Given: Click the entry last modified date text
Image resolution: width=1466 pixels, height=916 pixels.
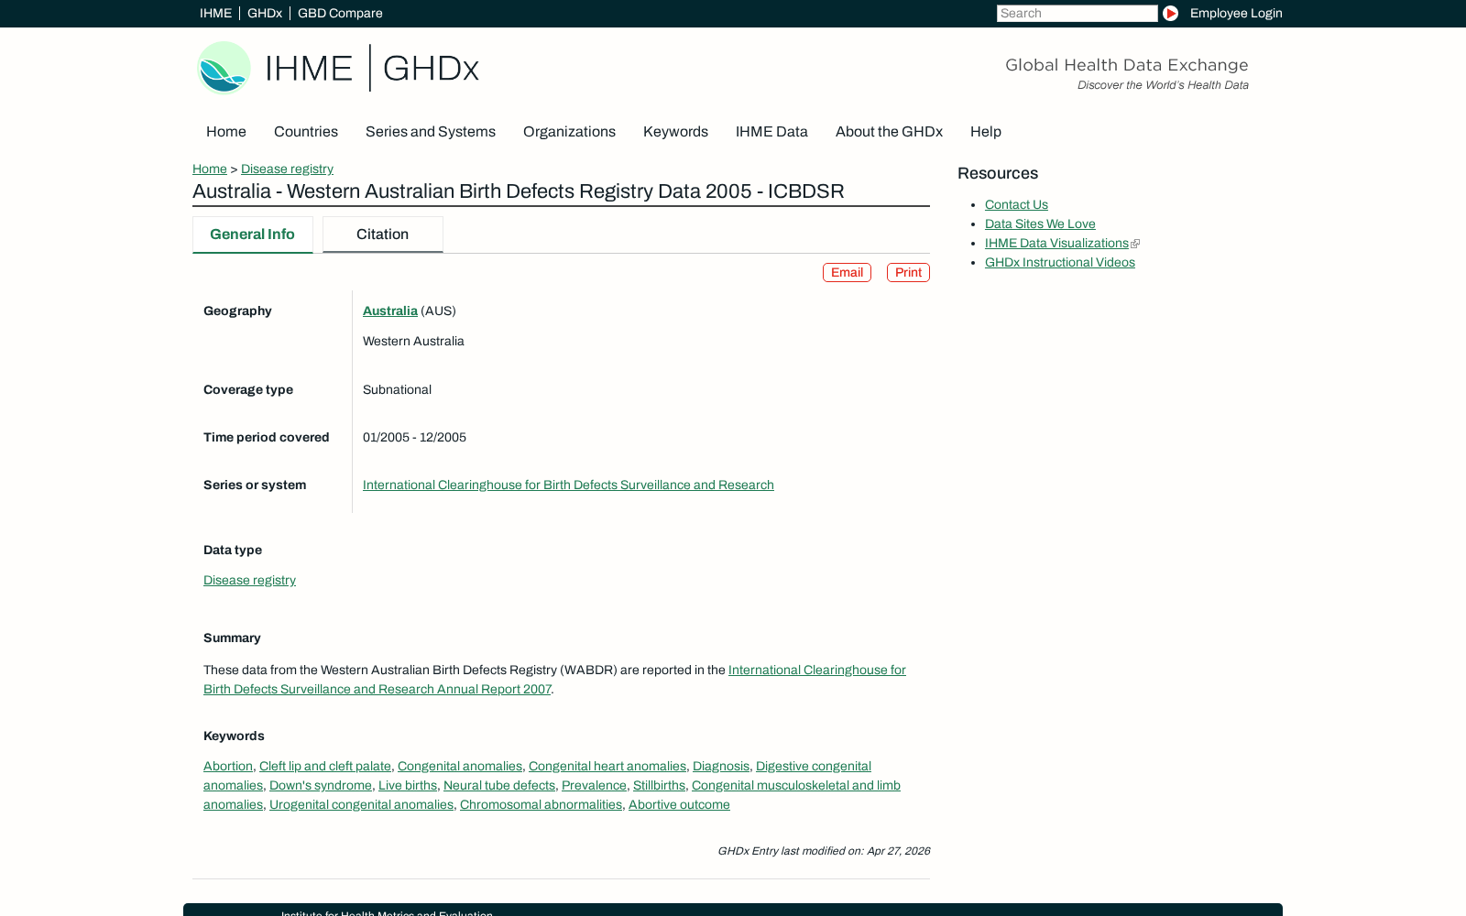Looking at the screenshot, I should (824, 851).
